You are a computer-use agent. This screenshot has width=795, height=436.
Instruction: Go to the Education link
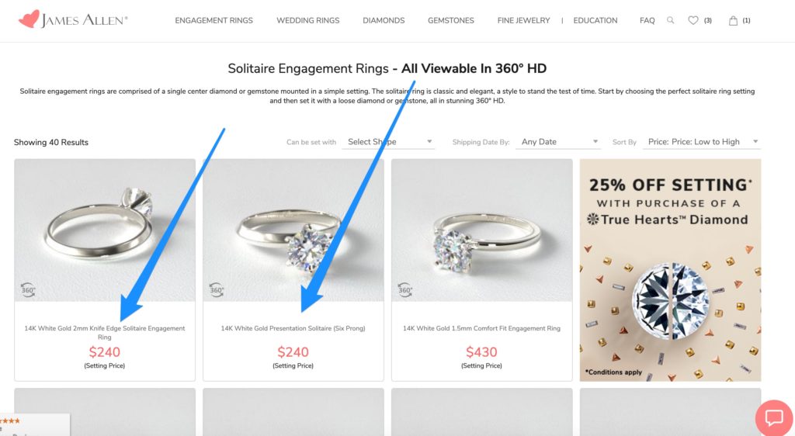pyautogui.click(x=594, y=21)
